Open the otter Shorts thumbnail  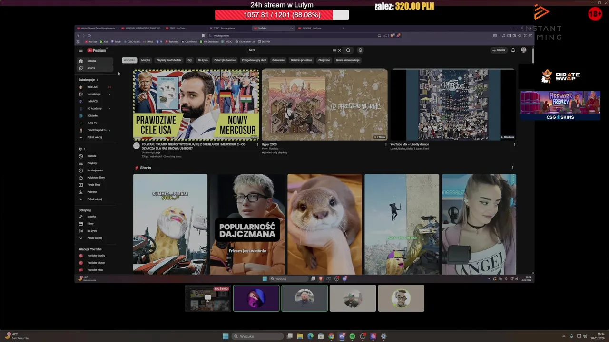(x=324, y=224)
